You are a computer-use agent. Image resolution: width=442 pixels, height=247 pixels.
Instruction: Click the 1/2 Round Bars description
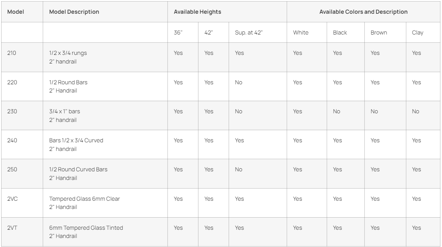click(68, 82)
